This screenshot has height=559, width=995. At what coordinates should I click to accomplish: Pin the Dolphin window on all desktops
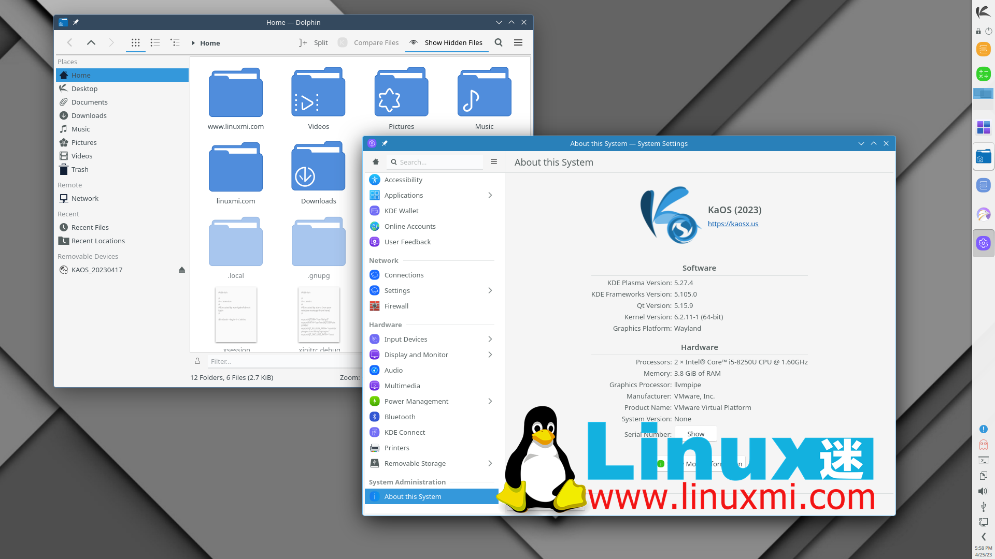pyautogui.click(x=76, y=22)
